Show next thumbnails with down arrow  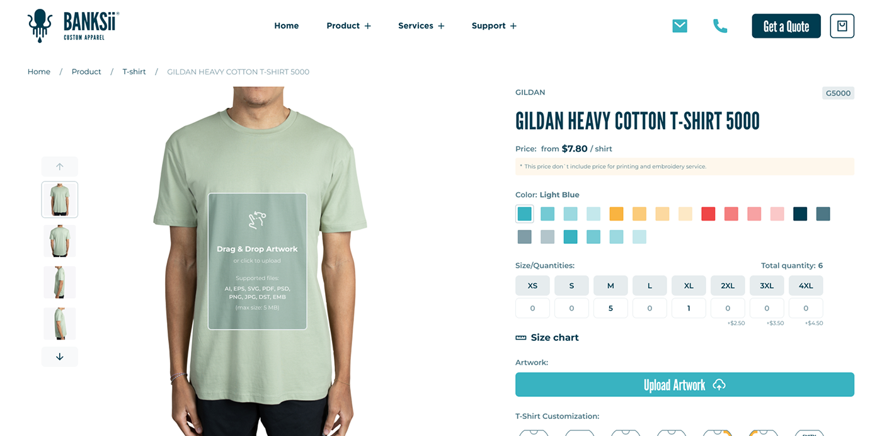(x=60, y=357)
